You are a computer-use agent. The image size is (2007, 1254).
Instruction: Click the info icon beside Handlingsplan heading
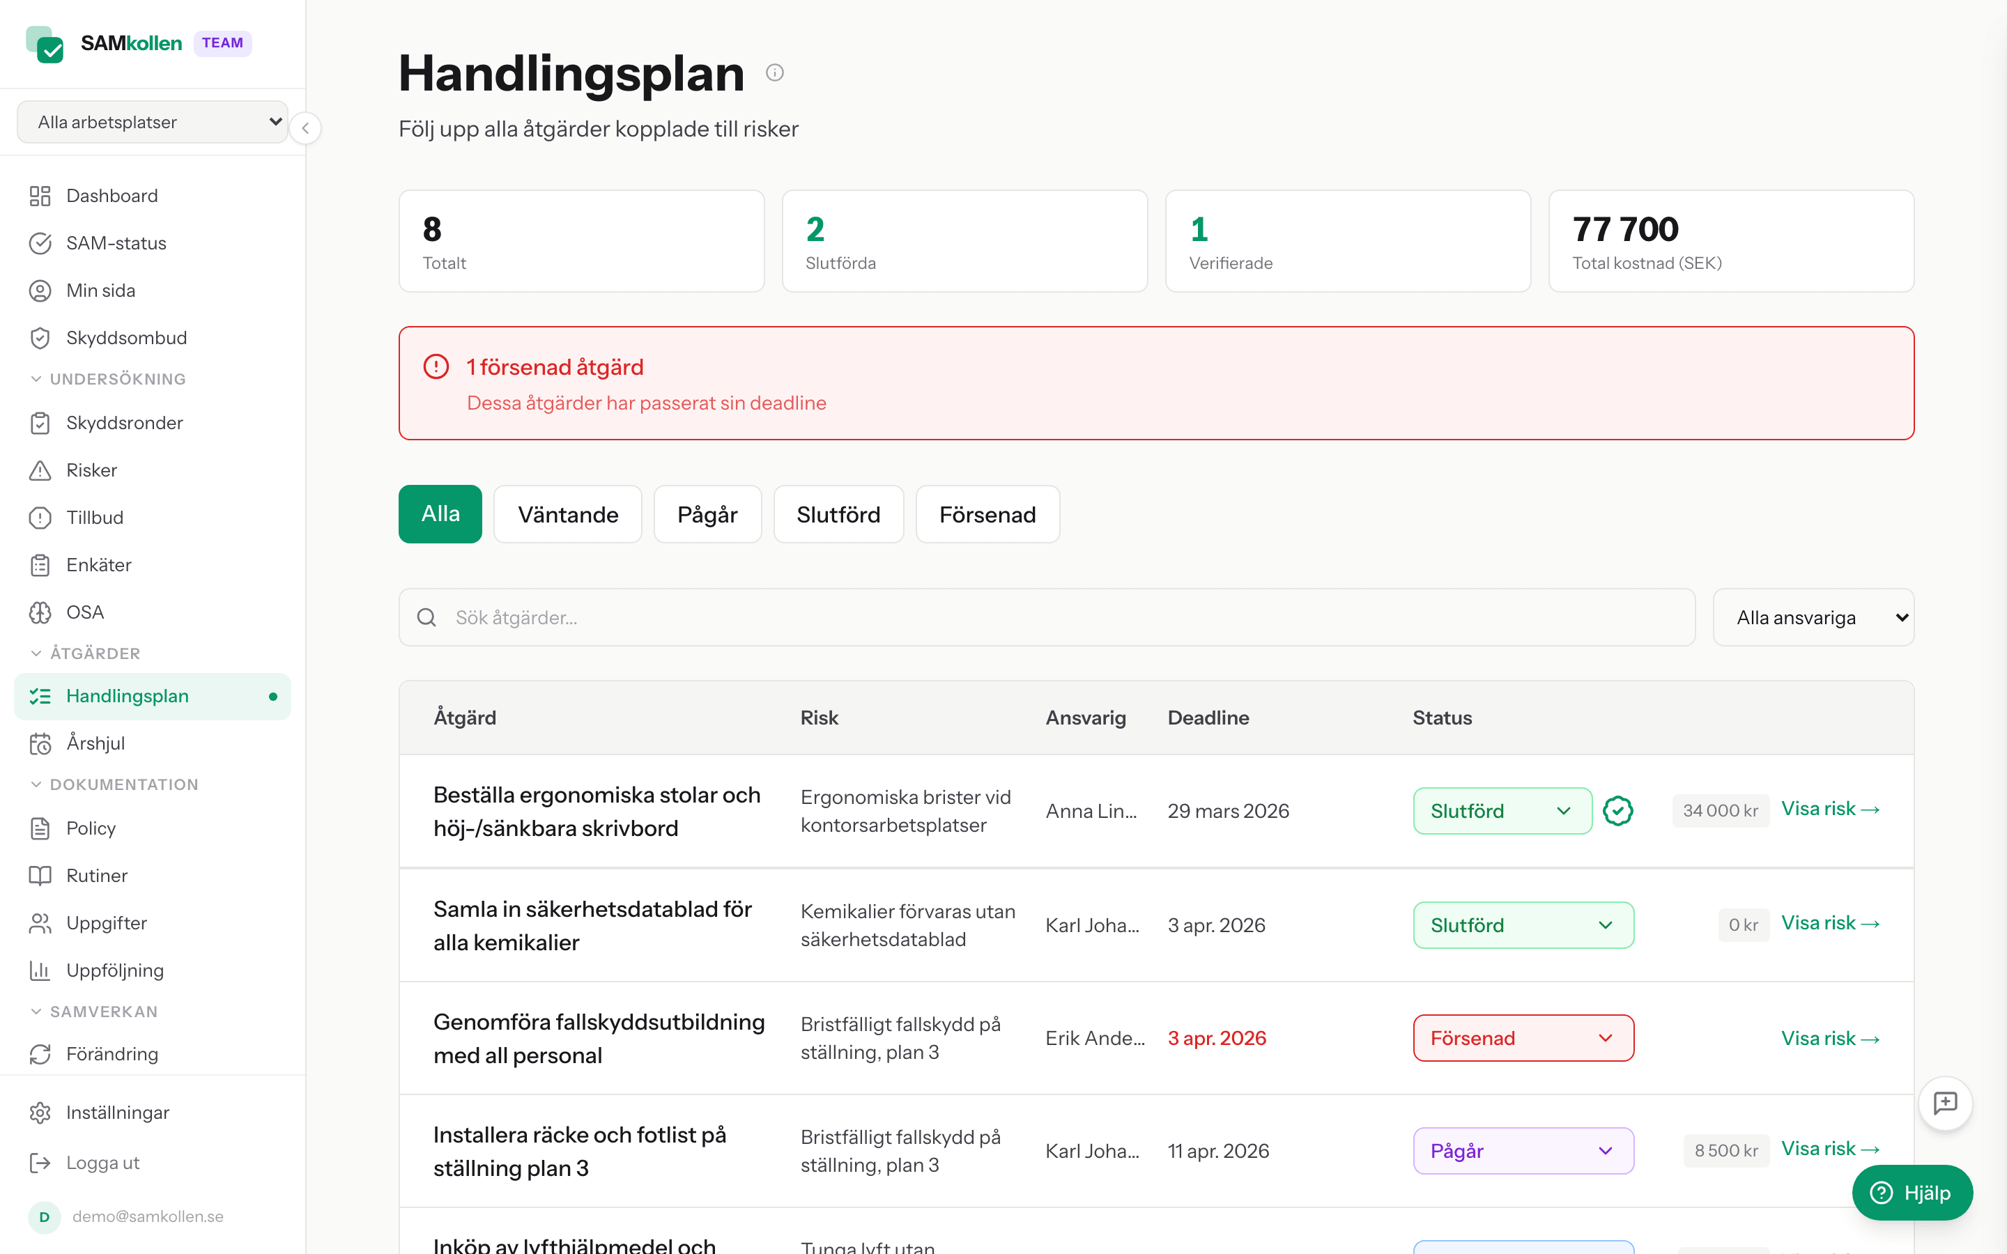[776, 72]
